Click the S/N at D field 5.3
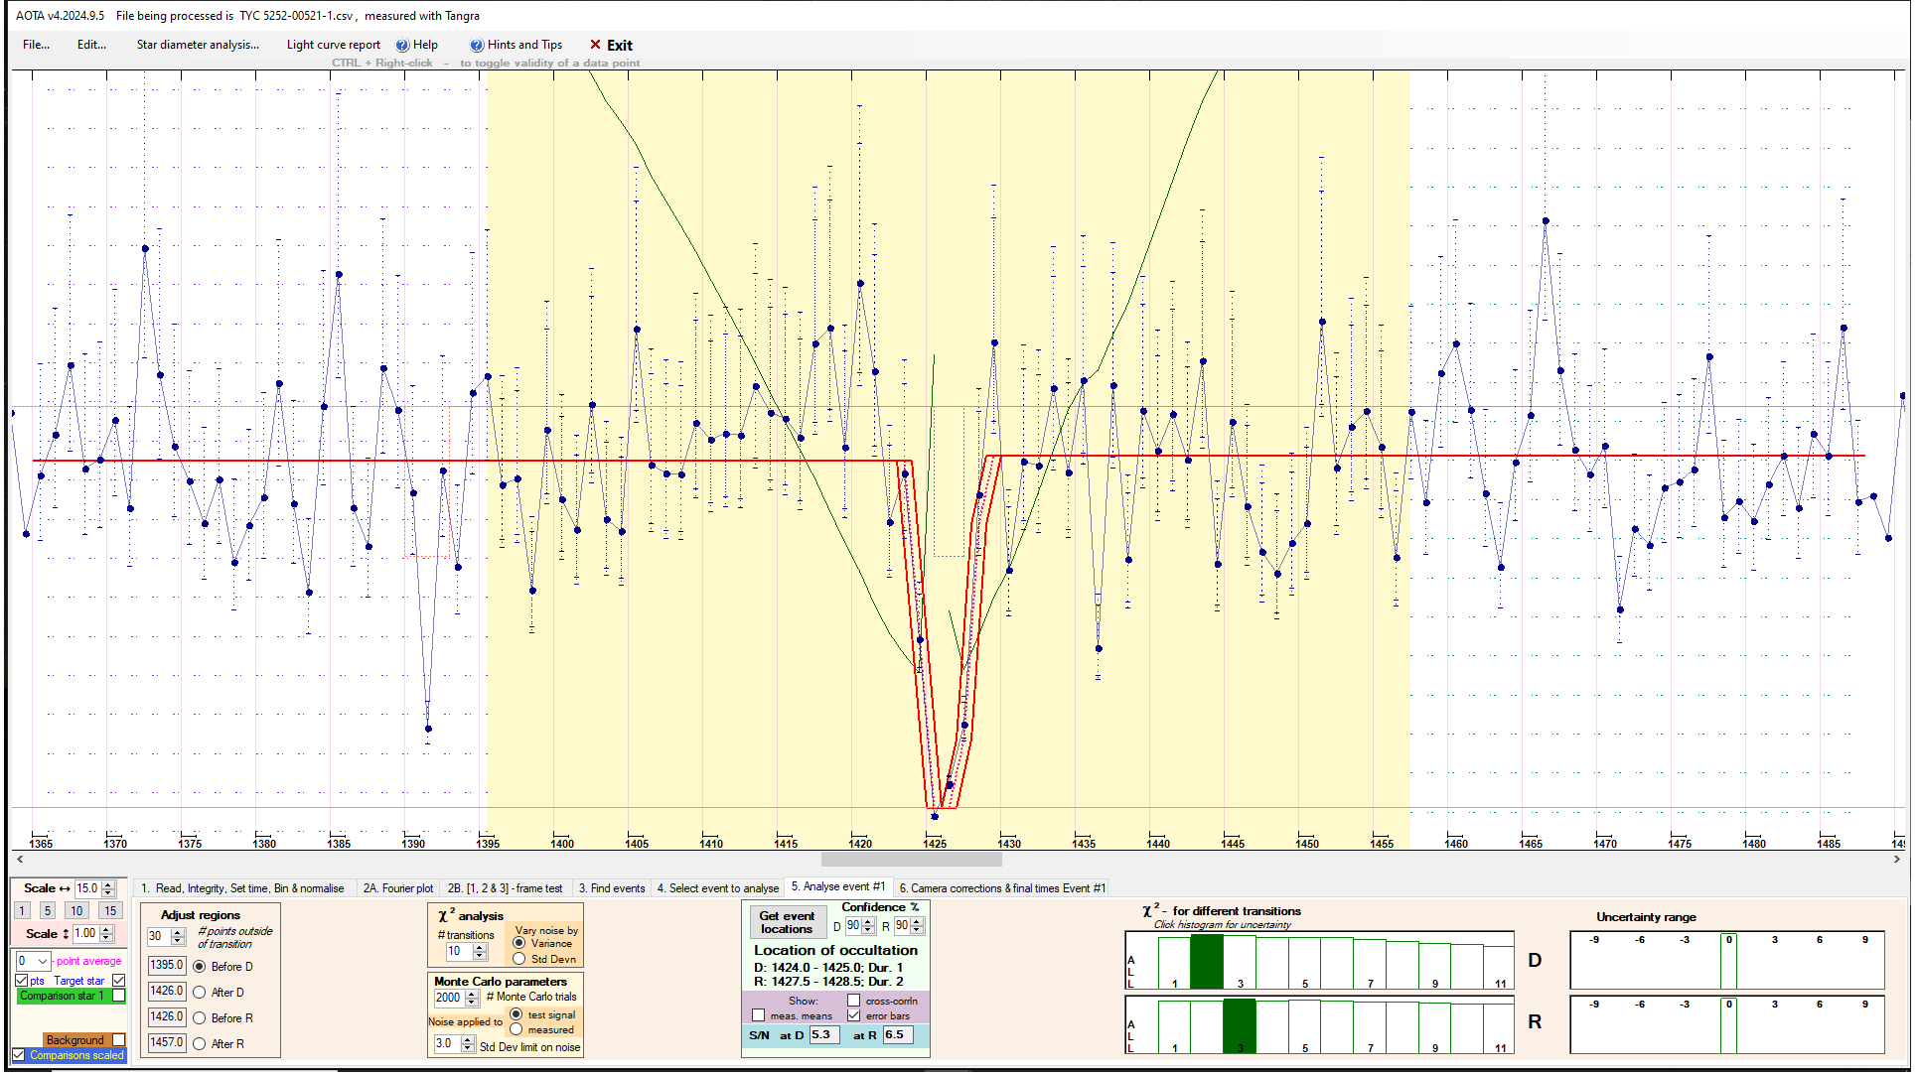The height and width of the screenshot is (1076, 1918). click(823, 1035)
